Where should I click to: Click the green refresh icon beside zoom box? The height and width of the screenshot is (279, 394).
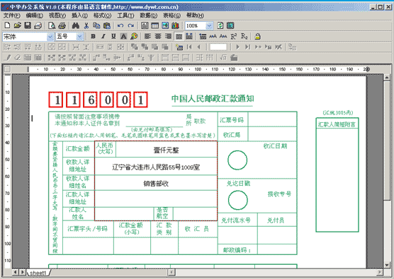coord(220,25)
